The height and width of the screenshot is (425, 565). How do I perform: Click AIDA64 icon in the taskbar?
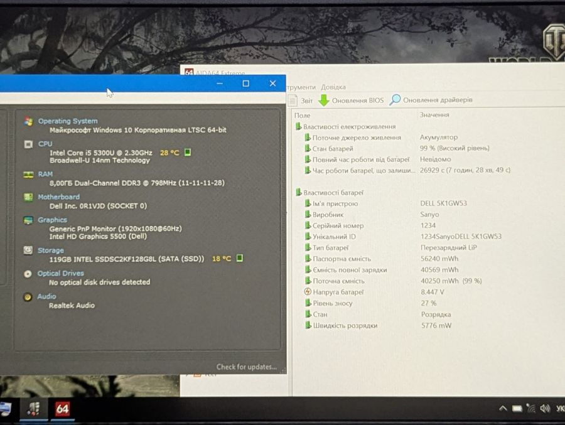click(62, 409)
